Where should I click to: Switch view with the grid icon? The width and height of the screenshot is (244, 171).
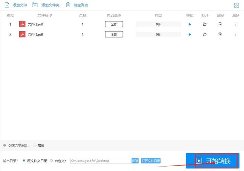(236, 5)
